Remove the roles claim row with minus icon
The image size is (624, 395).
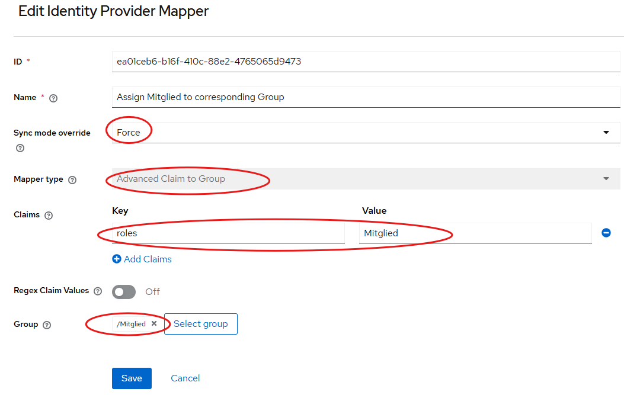(606, 233)
